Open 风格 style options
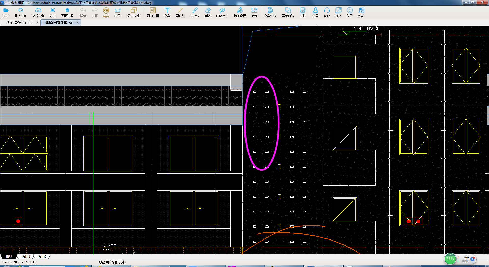The height and width of the screenshot is (267, 489). click(338, 12)
